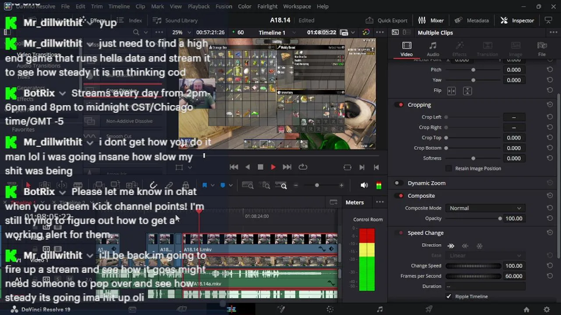561x315 pixels.
Task: Open the Mixer panel
Action: [x=431, y=21]
